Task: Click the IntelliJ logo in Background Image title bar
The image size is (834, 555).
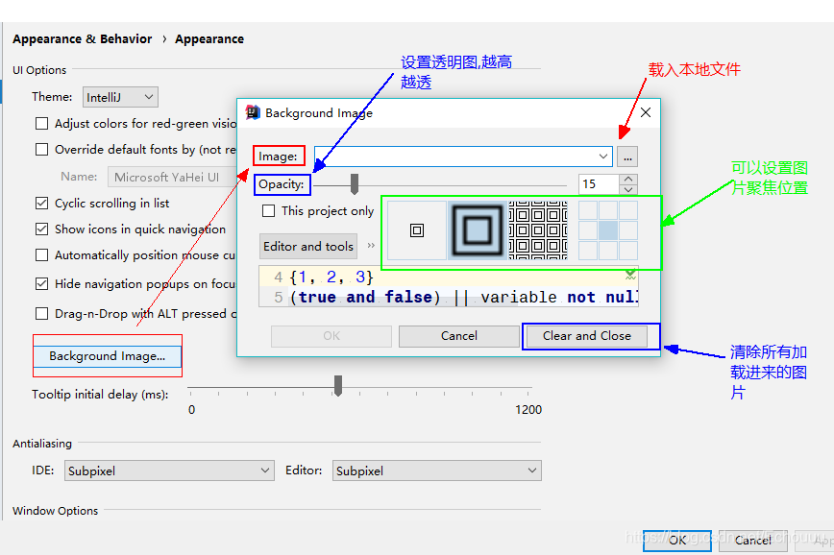Action: coord(252,112)
